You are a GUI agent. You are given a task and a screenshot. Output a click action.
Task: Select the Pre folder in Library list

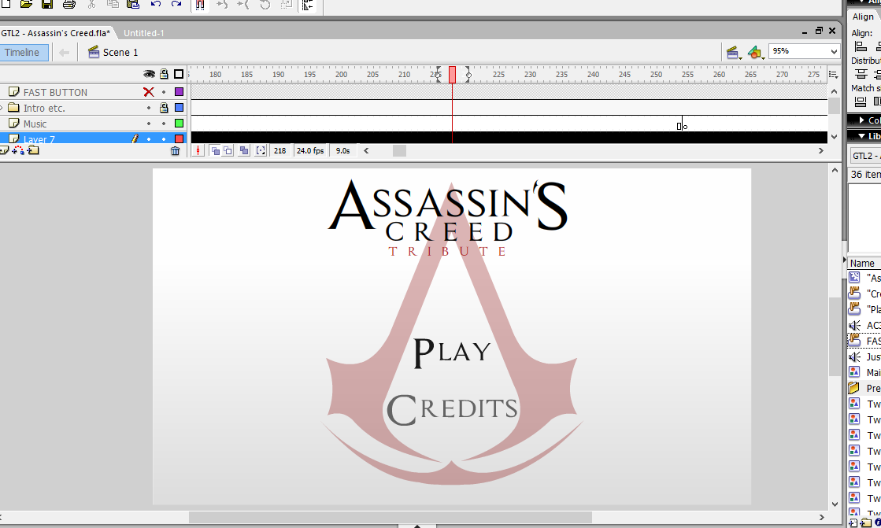[864, 388]
